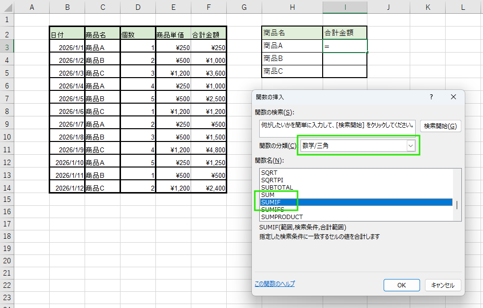Click the help question mark icon in dialog
Image resolution: width=483 pixels, height=308 pixels.
point(431,97)
